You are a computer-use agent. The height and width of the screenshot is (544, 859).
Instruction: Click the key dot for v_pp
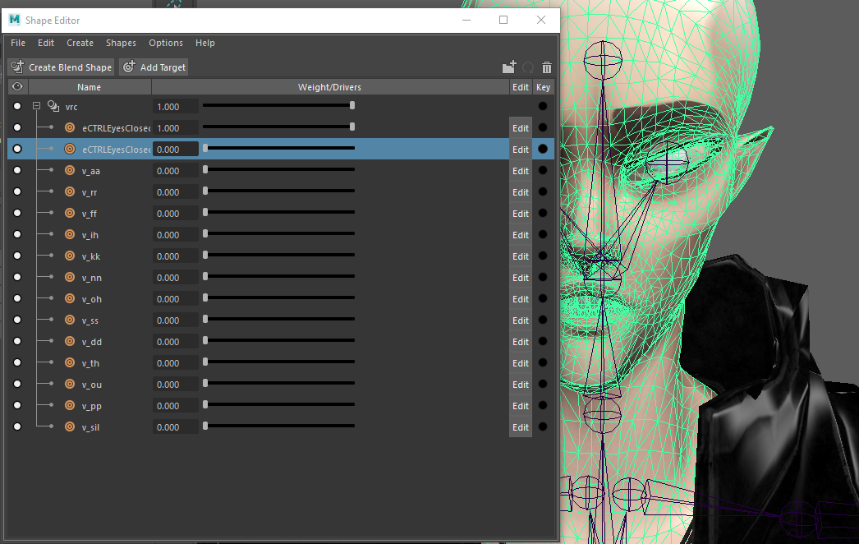(543, 406)
